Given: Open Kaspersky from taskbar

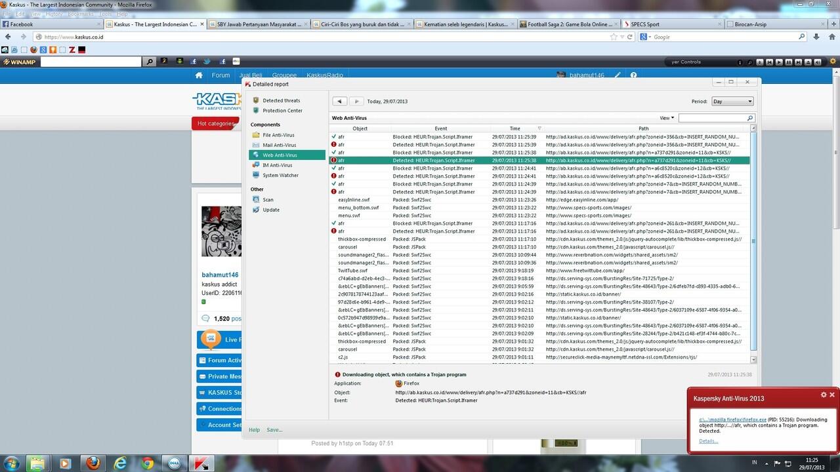Looking at the screenshot, I should pyautogui.click(x=201, y=463).
